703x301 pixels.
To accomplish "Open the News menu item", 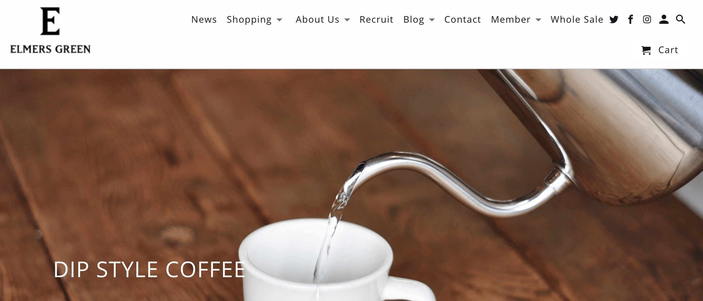I will [x=204, y=19].
